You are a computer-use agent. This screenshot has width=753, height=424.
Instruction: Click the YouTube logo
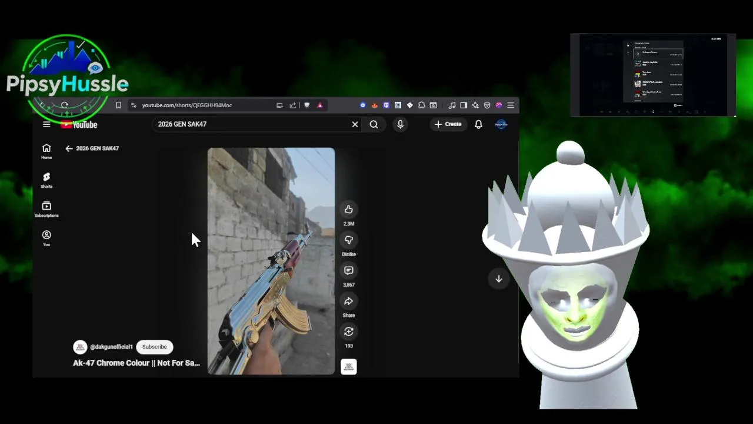(x=79, y=124)
